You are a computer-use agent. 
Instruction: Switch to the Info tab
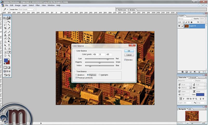click(x=190, y=109)
